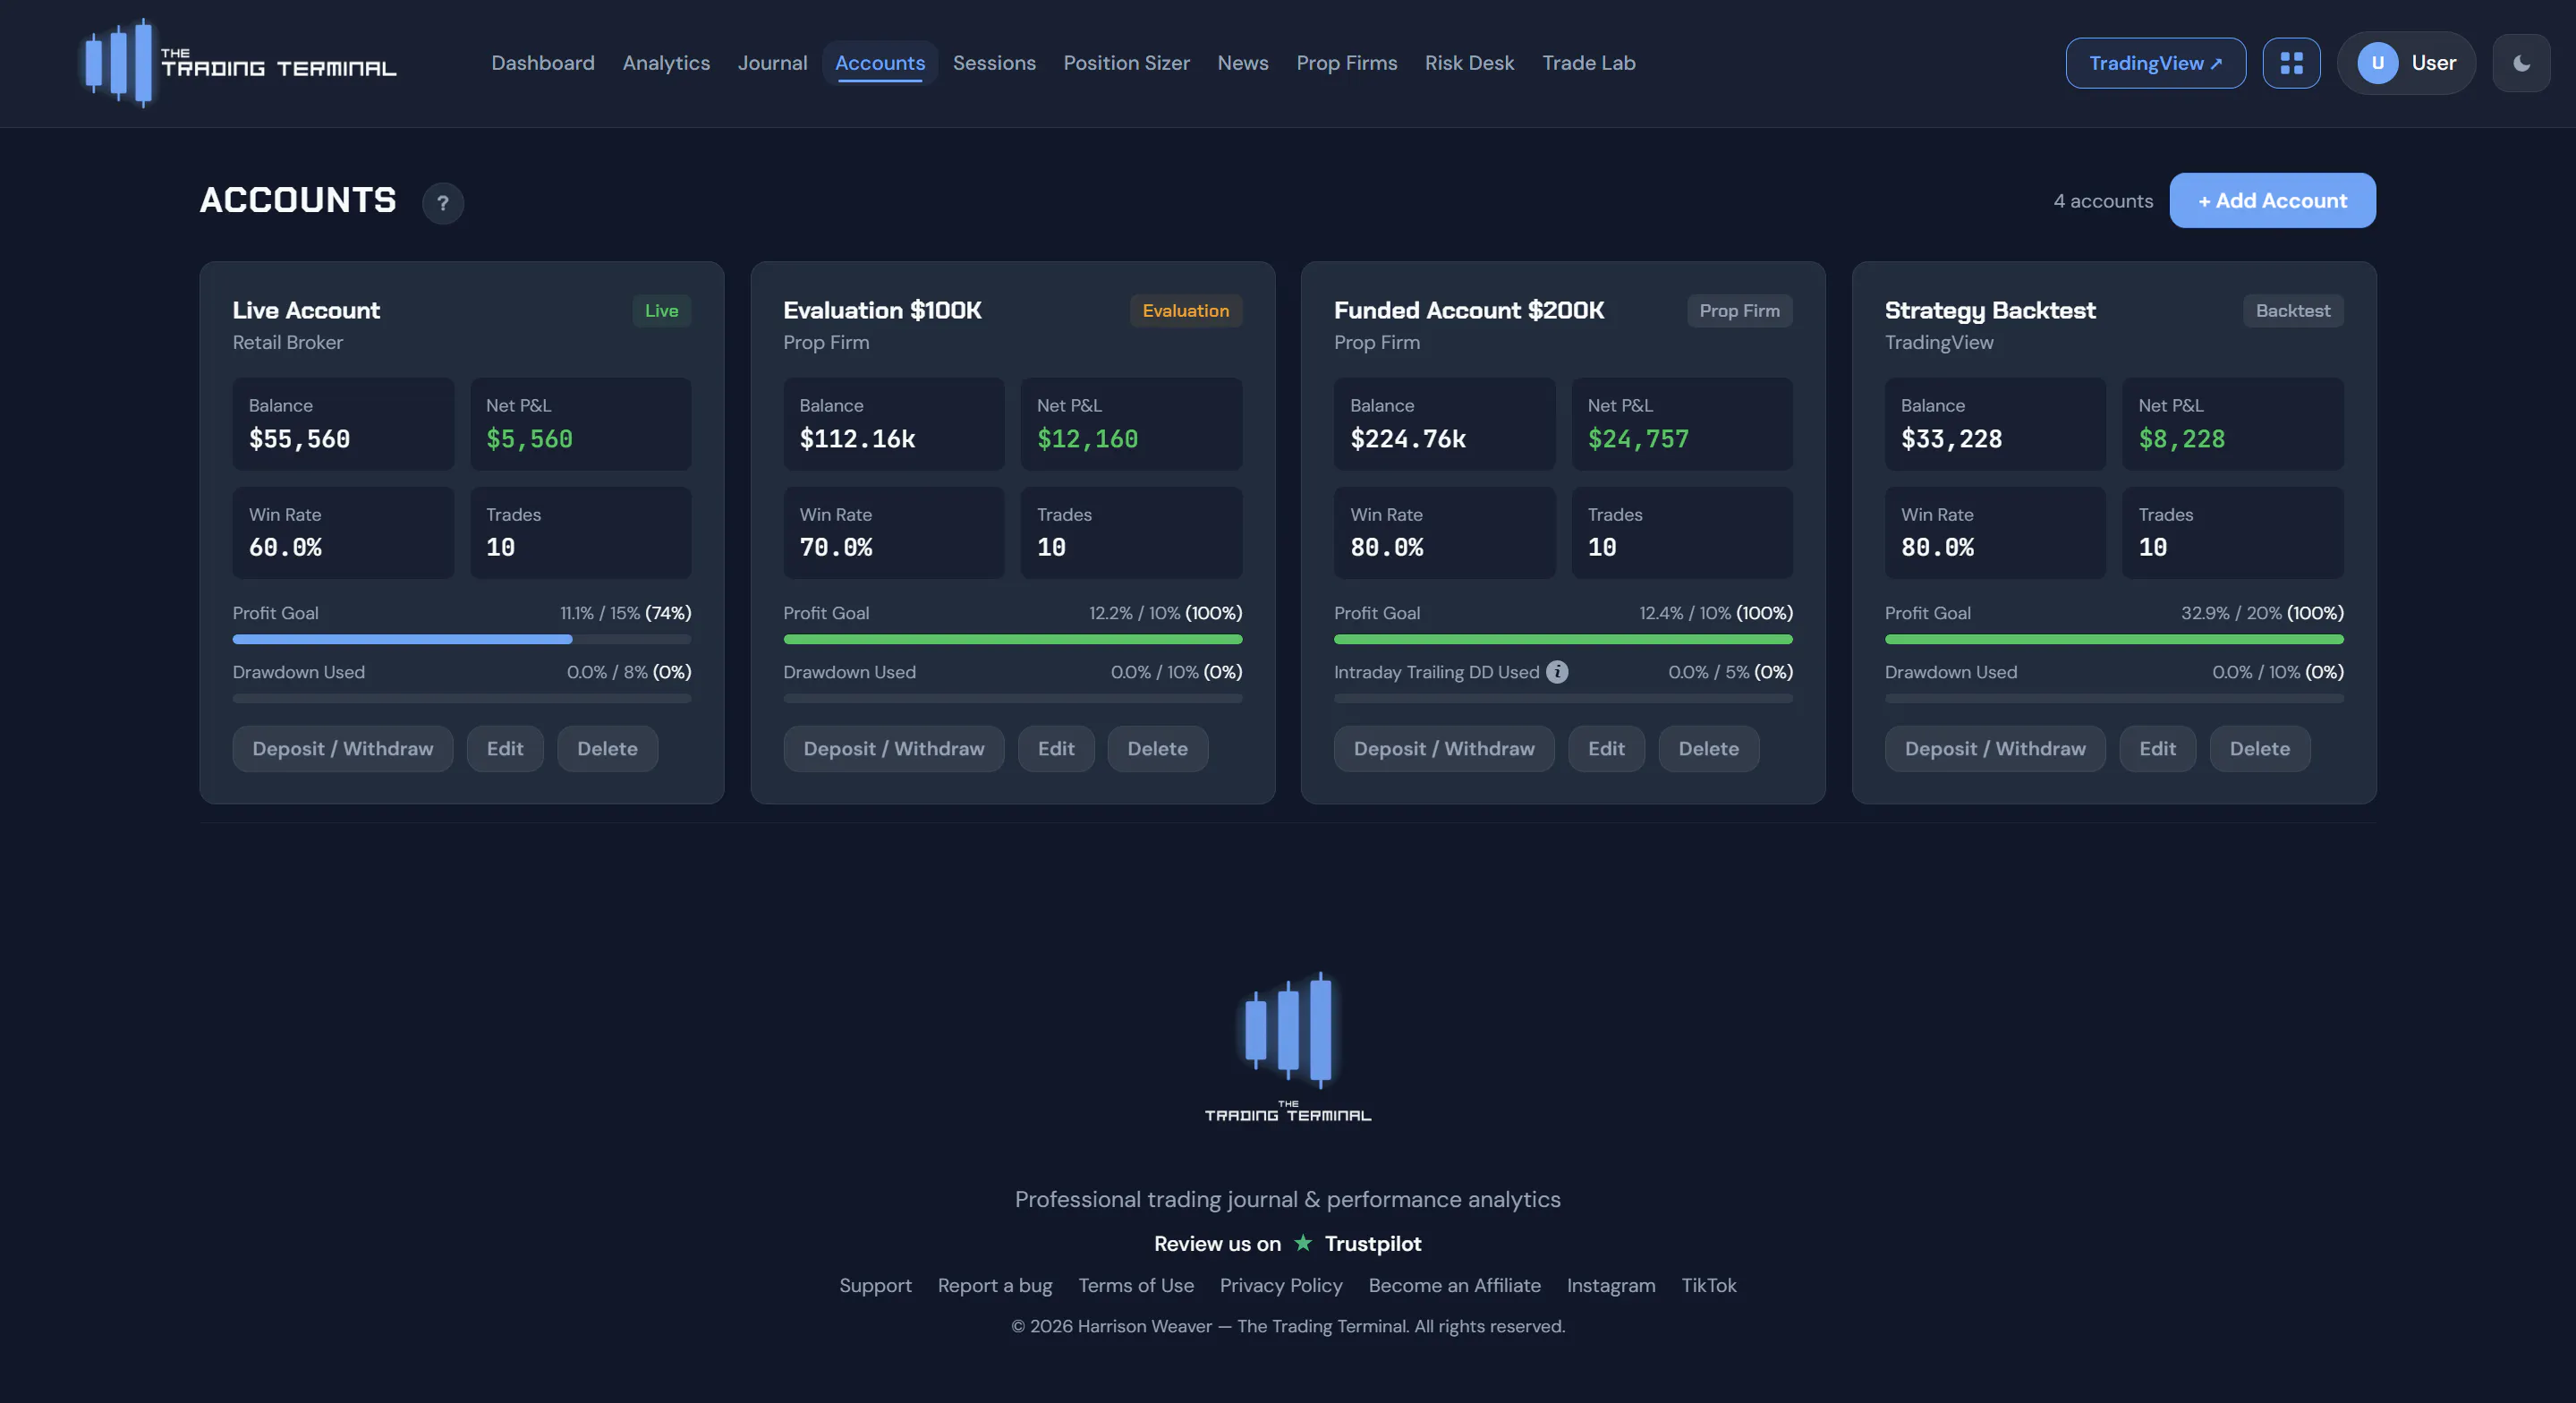Delete the Funded Account $200K
This screenshot has width=2576, height=1403.
1709,748
